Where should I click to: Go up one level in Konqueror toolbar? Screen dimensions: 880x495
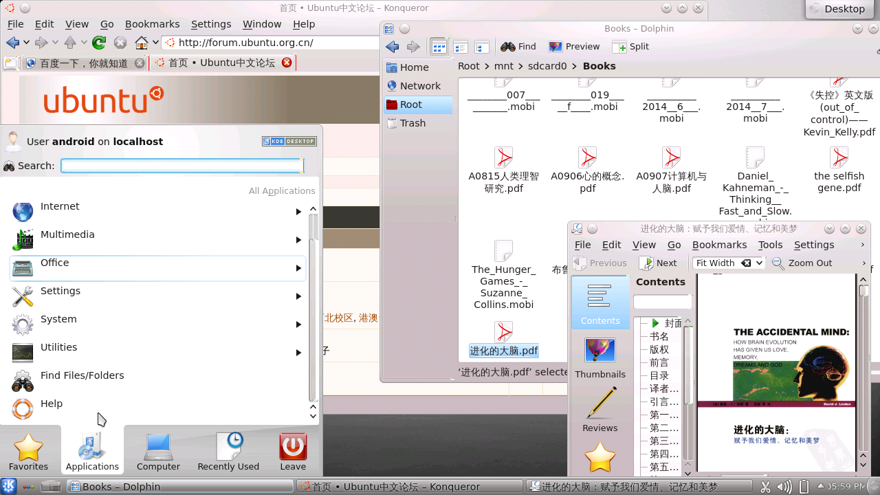[x=69, y=43]
